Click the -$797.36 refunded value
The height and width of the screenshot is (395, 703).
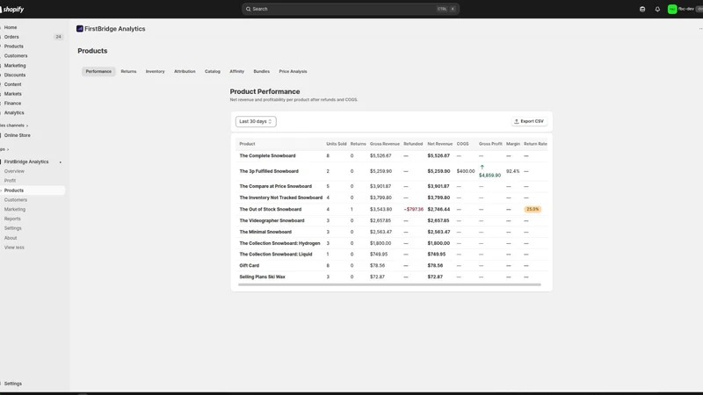413,209
